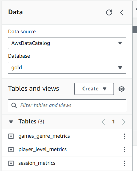
Task: Focus the Filter tables and views field
Action: [x=67, y=105]
